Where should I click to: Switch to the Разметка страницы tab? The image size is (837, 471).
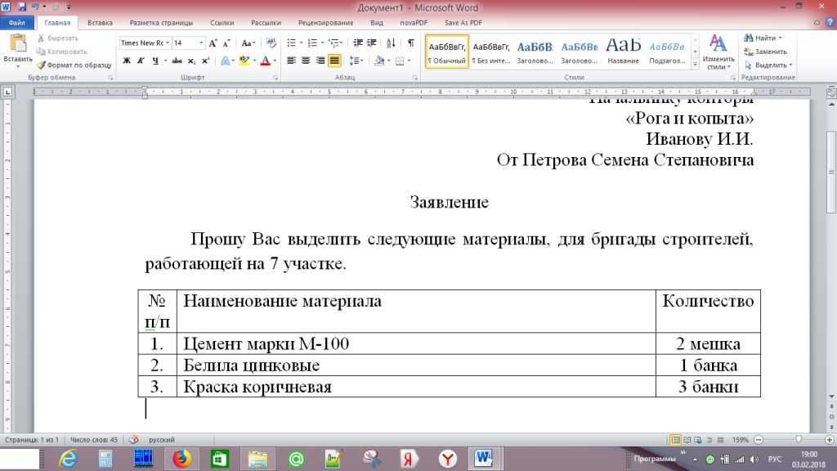pyautogui.click(x=161, y=23)
